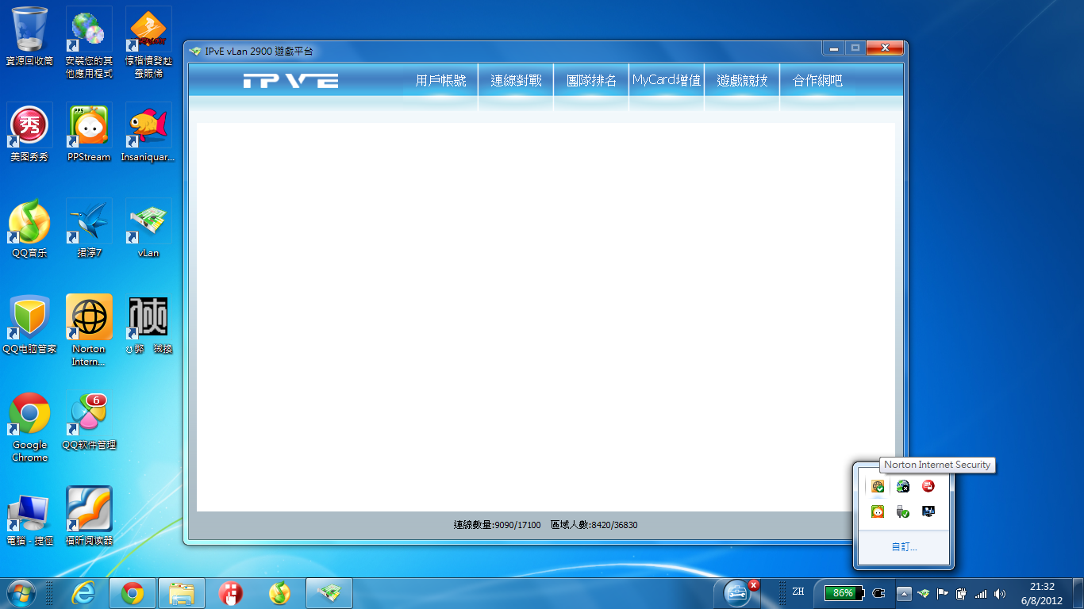Click the 連線數量:9090/17100 status text
Image resolution: width=1084 pixels, height=609 pixels.
497,525
